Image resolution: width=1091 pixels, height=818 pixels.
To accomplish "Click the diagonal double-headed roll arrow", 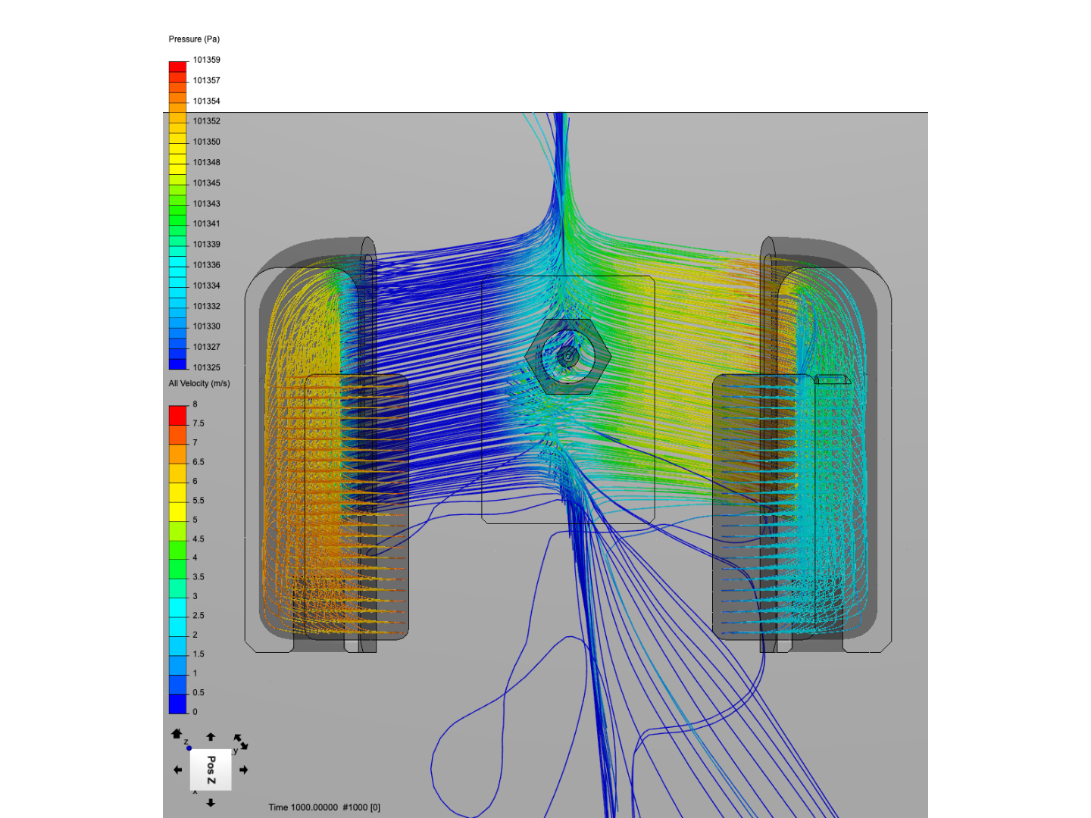I will (240, 741).
